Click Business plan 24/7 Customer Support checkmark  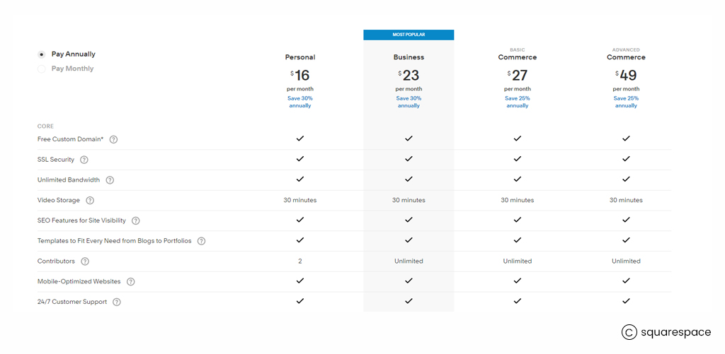409,300
